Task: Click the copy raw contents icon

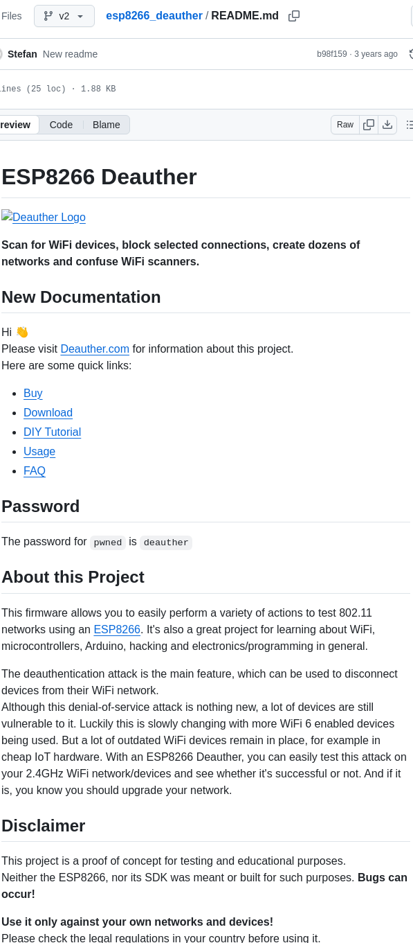Action: point(368,125)
